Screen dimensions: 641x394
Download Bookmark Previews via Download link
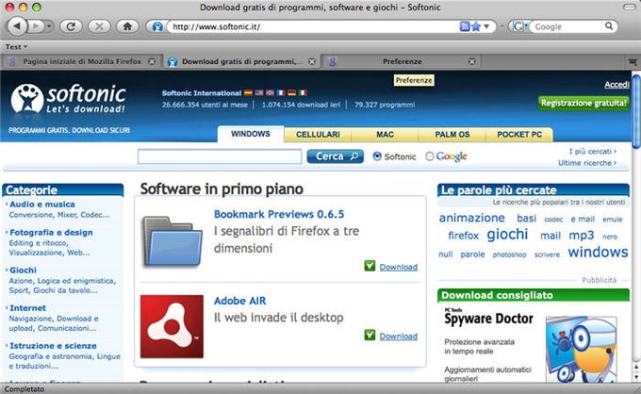coord(399,268)
